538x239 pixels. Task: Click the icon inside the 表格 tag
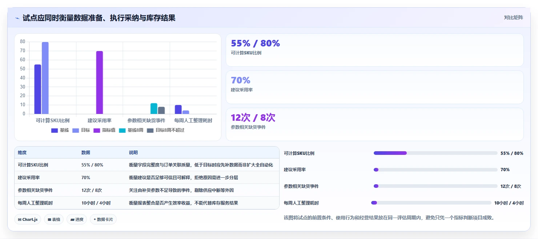coord(49,219)
